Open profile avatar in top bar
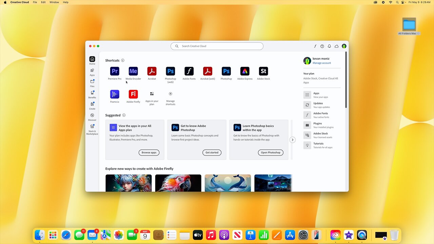The height and width of the screenshot is (244, 434). point(344,46)
